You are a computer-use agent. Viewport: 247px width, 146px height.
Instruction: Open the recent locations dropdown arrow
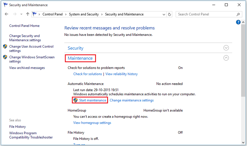[x=21, y=14]
